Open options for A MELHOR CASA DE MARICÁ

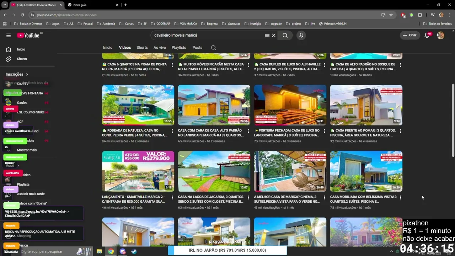[x=325, y=197]
